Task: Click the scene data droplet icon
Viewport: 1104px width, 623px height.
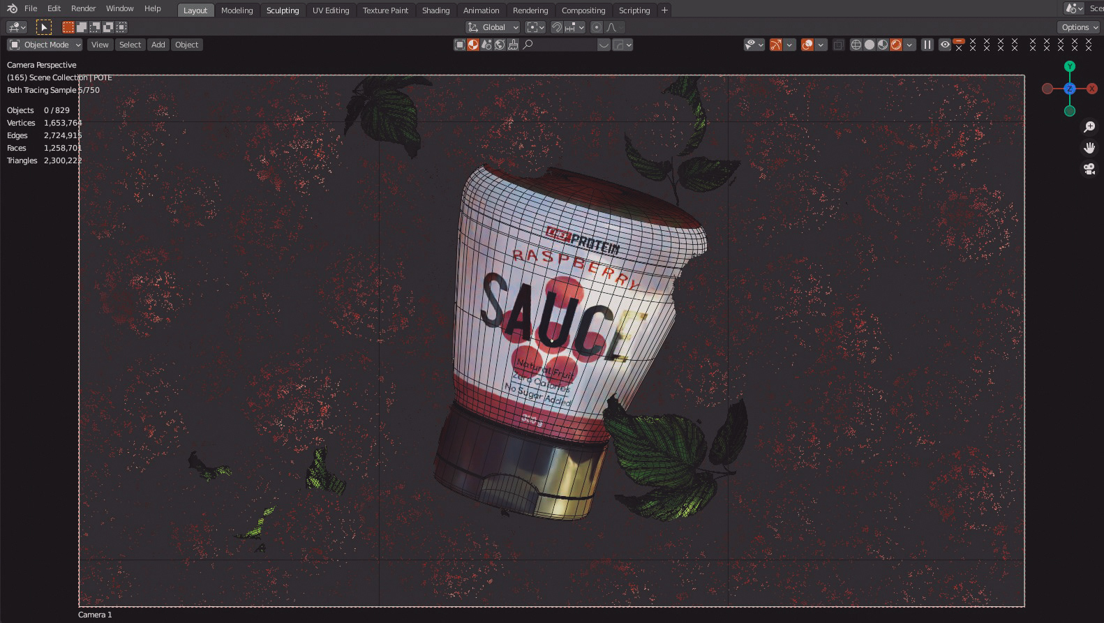Action: tap(486, 45)
